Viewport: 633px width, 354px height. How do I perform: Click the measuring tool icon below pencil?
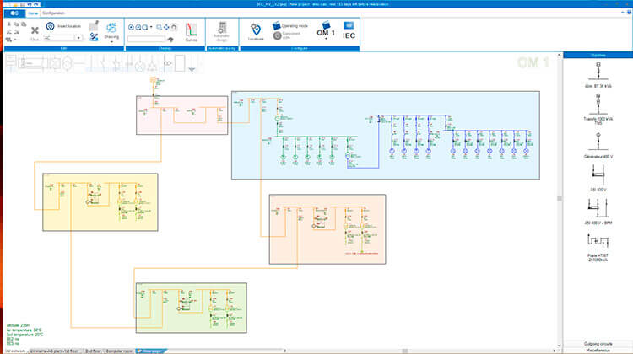(x=94, y=37)
